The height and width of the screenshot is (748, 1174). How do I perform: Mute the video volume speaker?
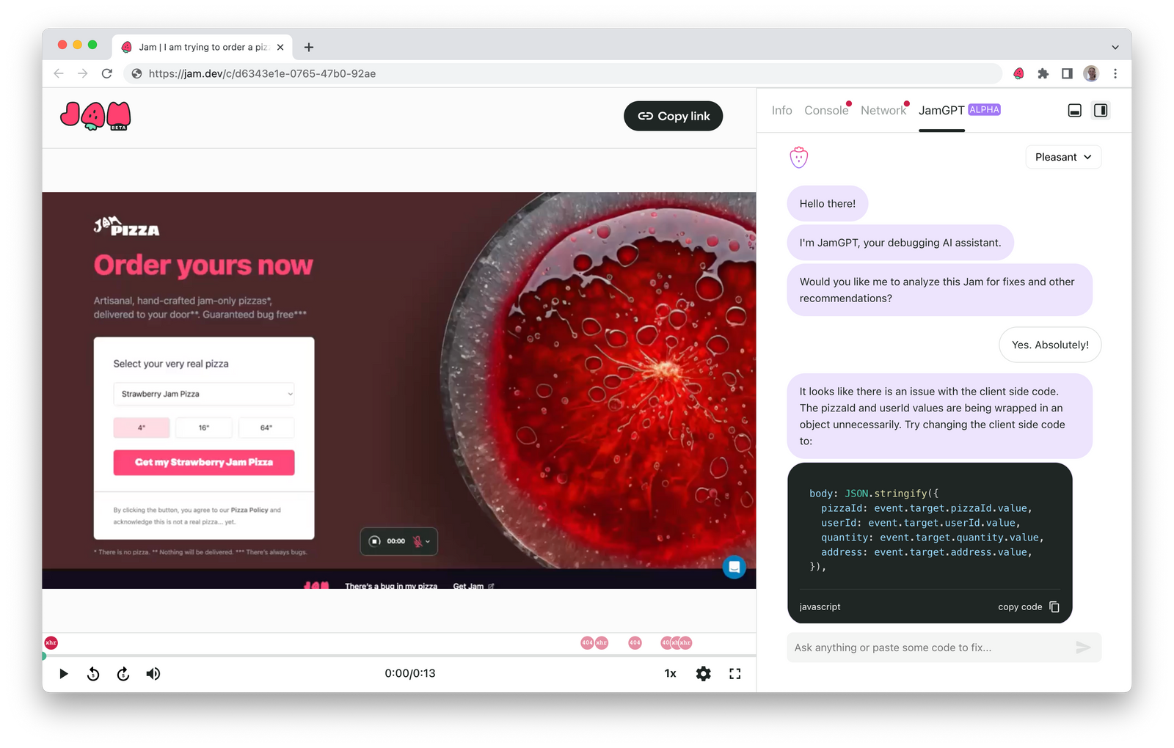153,674
